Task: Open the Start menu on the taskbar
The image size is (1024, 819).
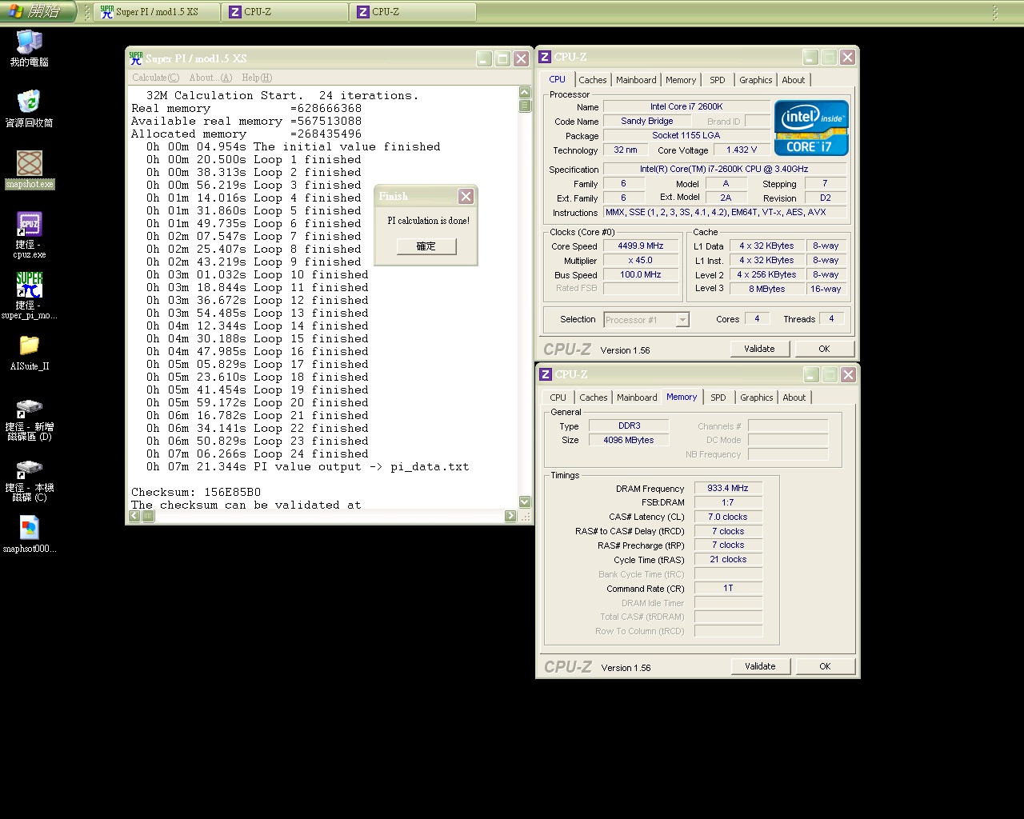Action: pyautogui.click(x=38, y=12)
